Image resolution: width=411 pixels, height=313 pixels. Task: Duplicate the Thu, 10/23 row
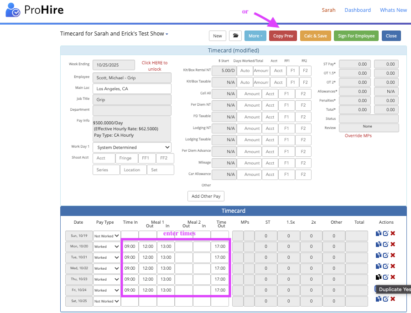[379, 277]
